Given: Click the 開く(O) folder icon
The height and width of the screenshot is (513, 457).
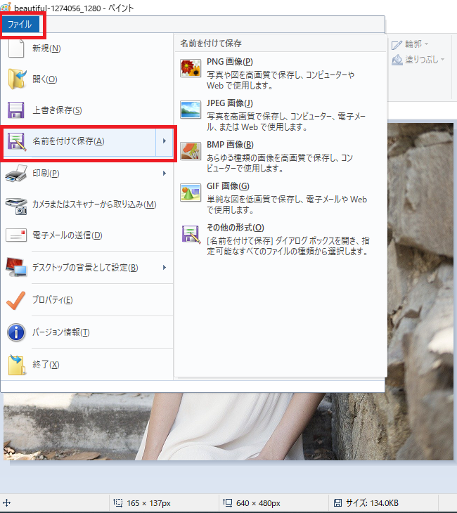Looking at the screenshot, I should (x=16, y=79).
